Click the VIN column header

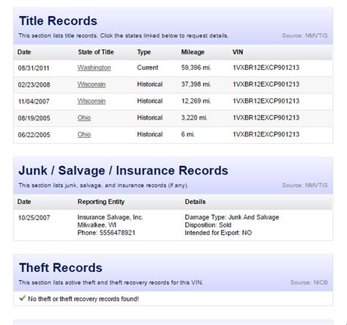point(238,52)
